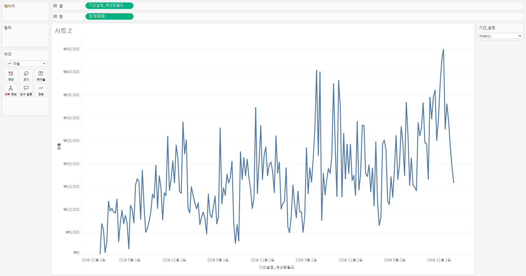
Task: Click the x-axis label 22년 11월 1일
Action: pos(262,260)
